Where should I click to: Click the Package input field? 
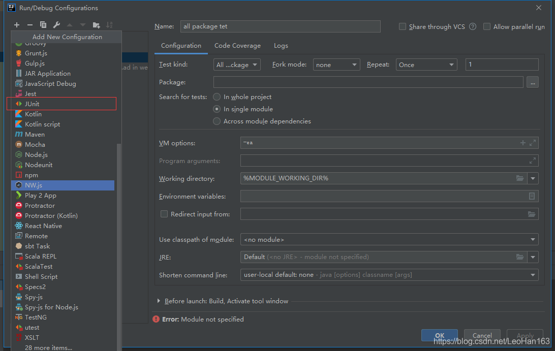point(368,82)
